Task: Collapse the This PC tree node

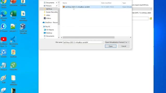Action: tap(41, 27)
